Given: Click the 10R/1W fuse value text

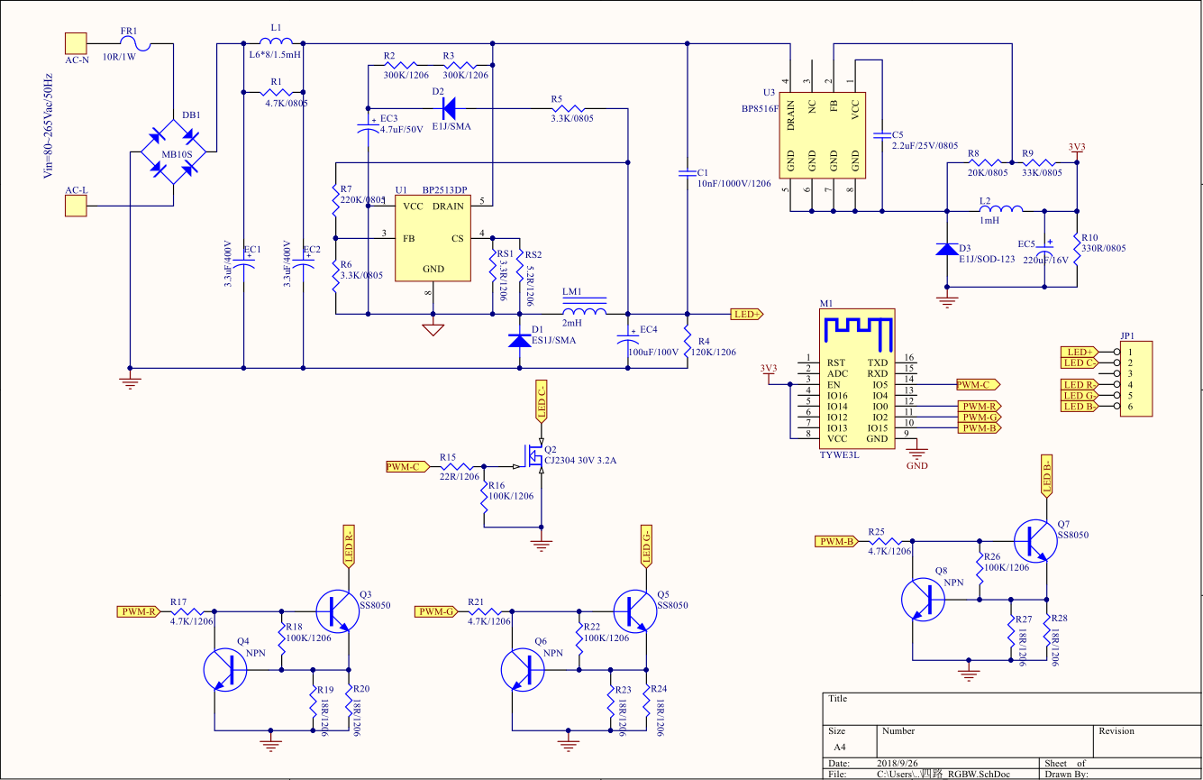Looking at the screenshot, I should (122, 56).
